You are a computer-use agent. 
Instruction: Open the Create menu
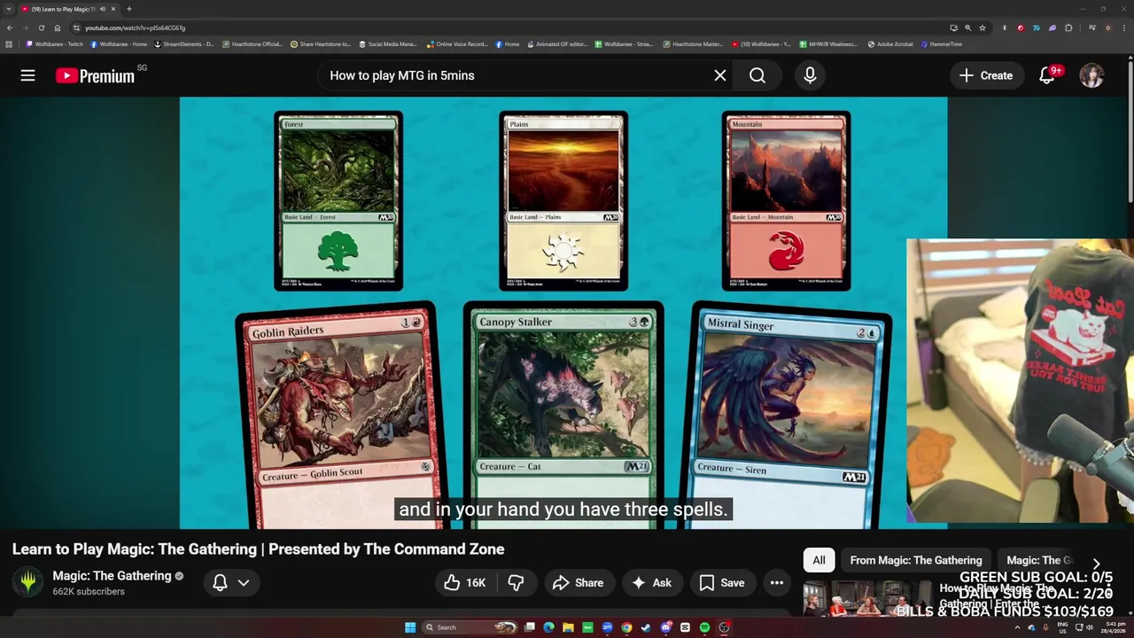tap(986, 75)
